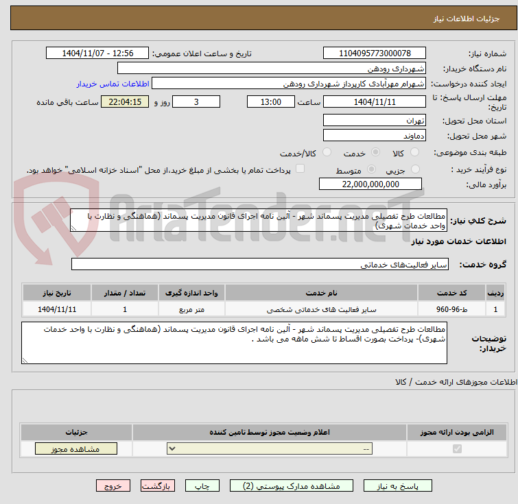Click the request creator field
This screenshot has height=504, width=518.
289,84
